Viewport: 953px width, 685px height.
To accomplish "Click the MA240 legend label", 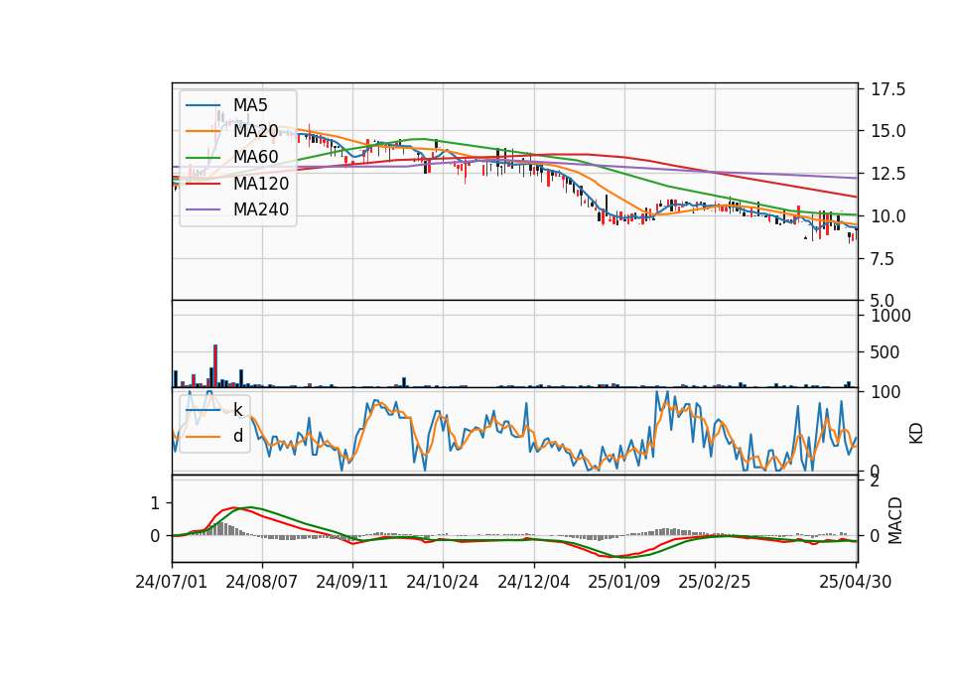I will [x=261, y=209].
